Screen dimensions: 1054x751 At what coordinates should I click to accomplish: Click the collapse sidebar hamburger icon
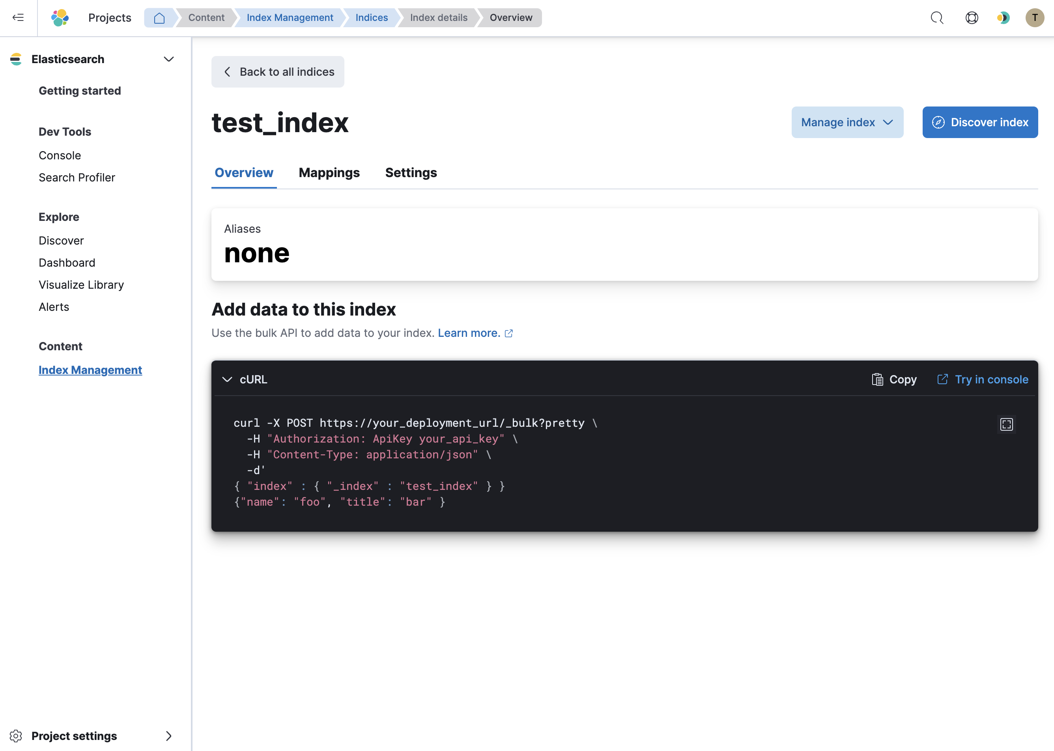(18, 17)
